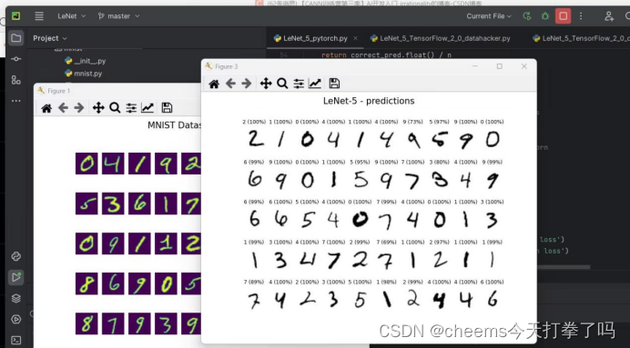Click the add user account icon
630x348 pixels.
(609, 16)
